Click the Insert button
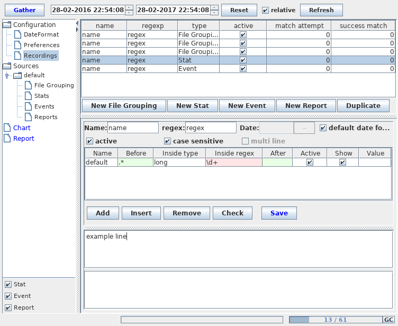The height and width of the screenshot is (326, 398). tap(141, 213)
